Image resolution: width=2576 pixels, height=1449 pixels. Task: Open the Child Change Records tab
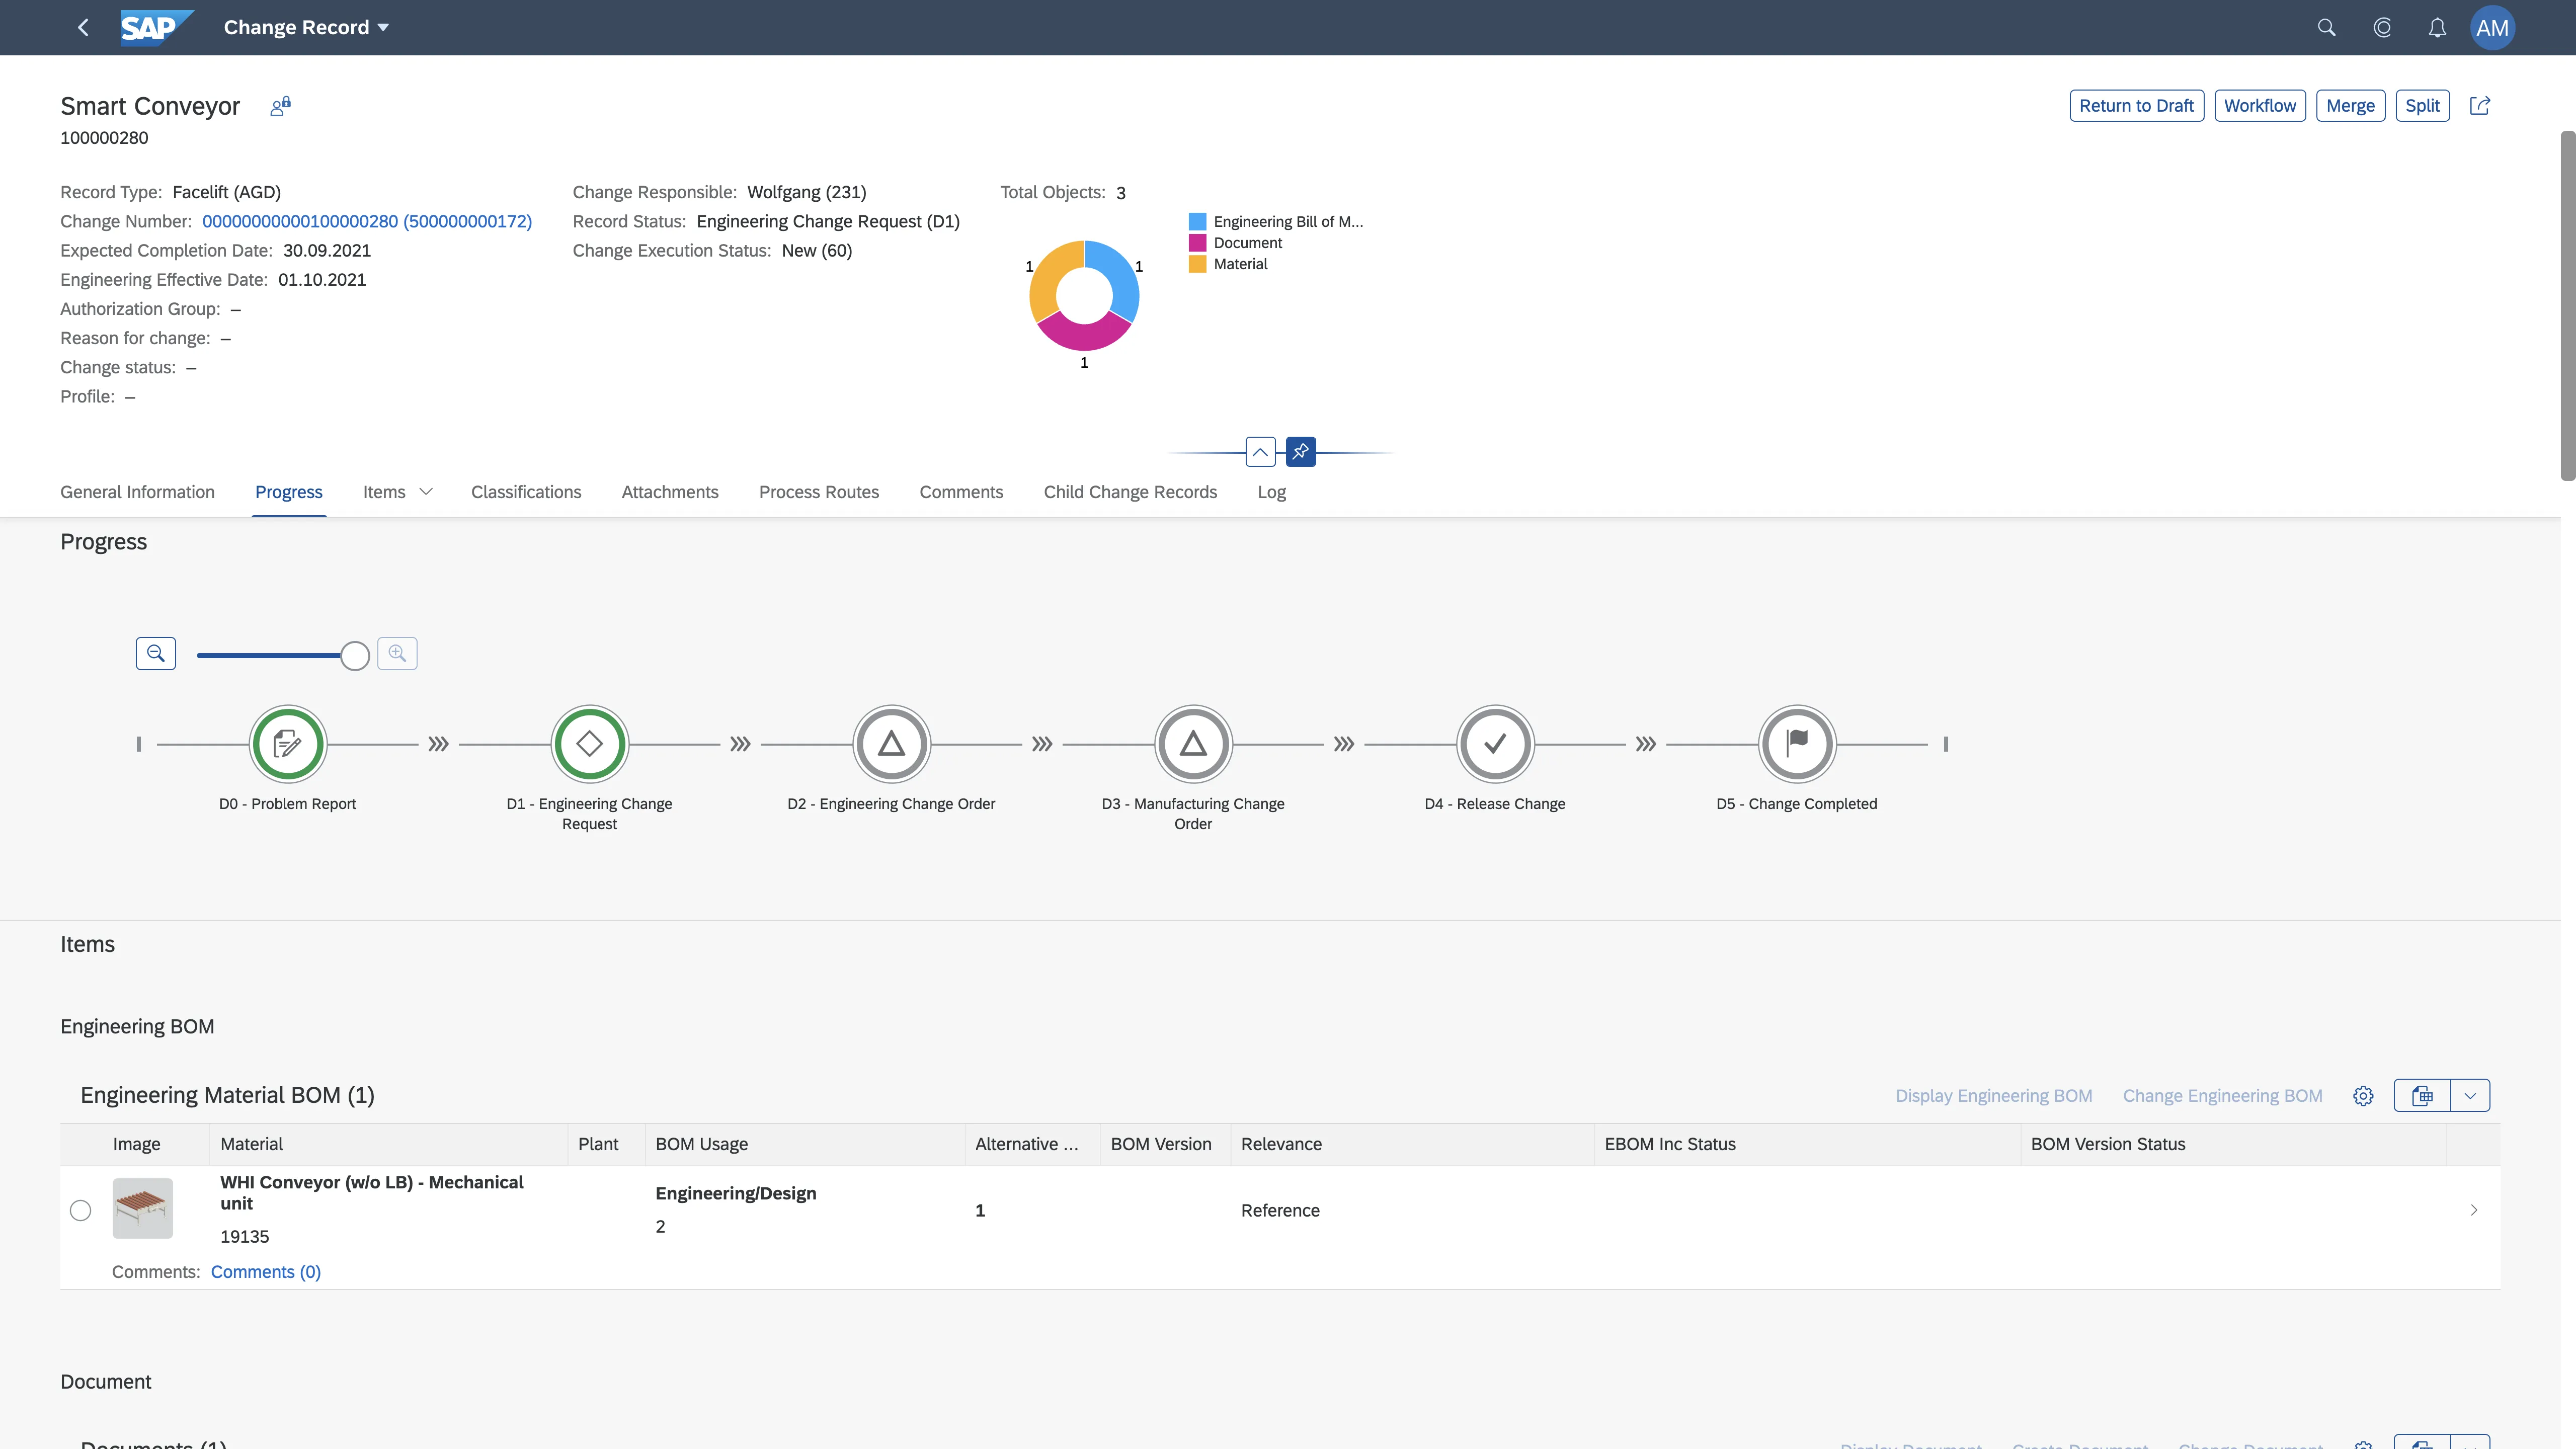coord(1130,491)
